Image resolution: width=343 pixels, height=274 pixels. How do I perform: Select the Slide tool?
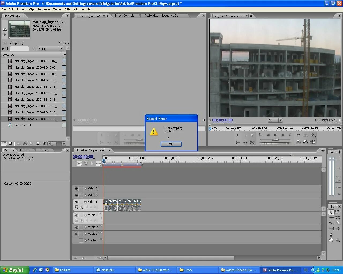click(338, 229)
